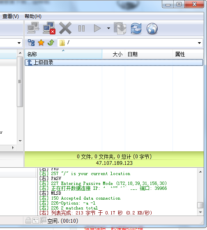Click the "0 文件, 0 文件夹" summary bar

click(x=114, y=157)
